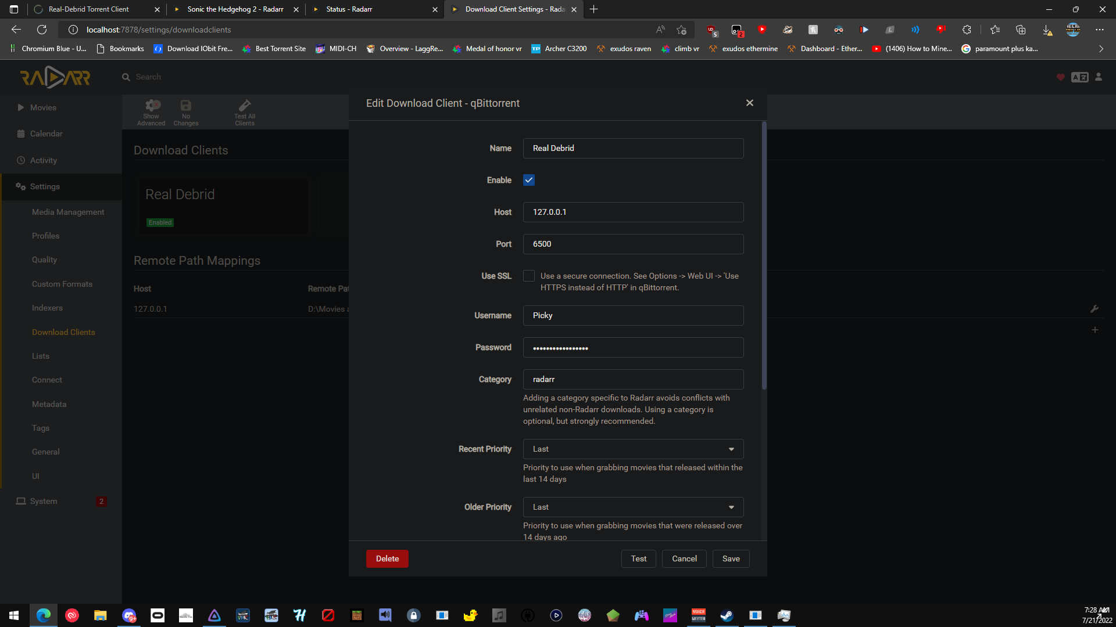Click the Activity sidebar icon

[x=21, y=160]
